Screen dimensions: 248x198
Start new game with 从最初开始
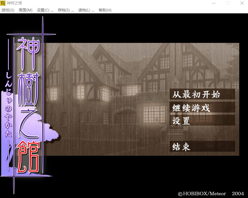202,94
